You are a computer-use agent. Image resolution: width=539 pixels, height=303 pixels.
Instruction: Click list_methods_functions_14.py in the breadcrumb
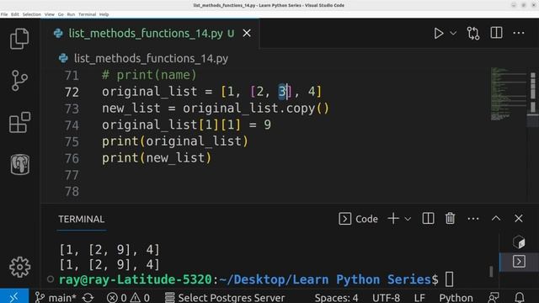tap(151, 58)
